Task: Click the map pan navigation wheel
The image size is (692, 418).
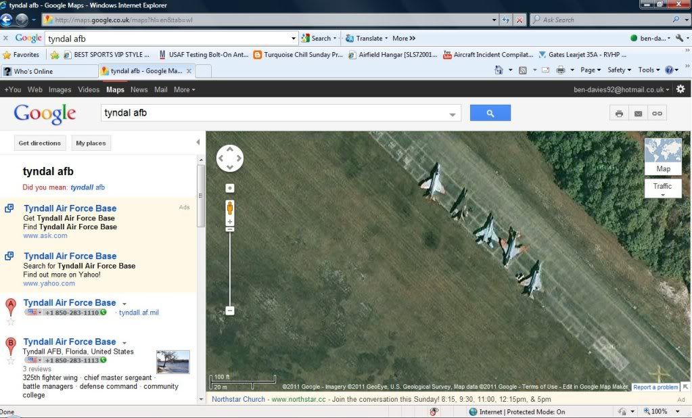Action: pyautogui.click(x=230, y=158)
